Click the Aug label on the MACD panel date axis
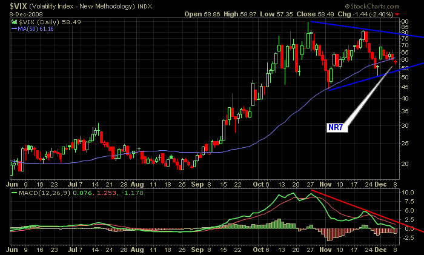This screenshot has width=424, height=255. [137, 250]
